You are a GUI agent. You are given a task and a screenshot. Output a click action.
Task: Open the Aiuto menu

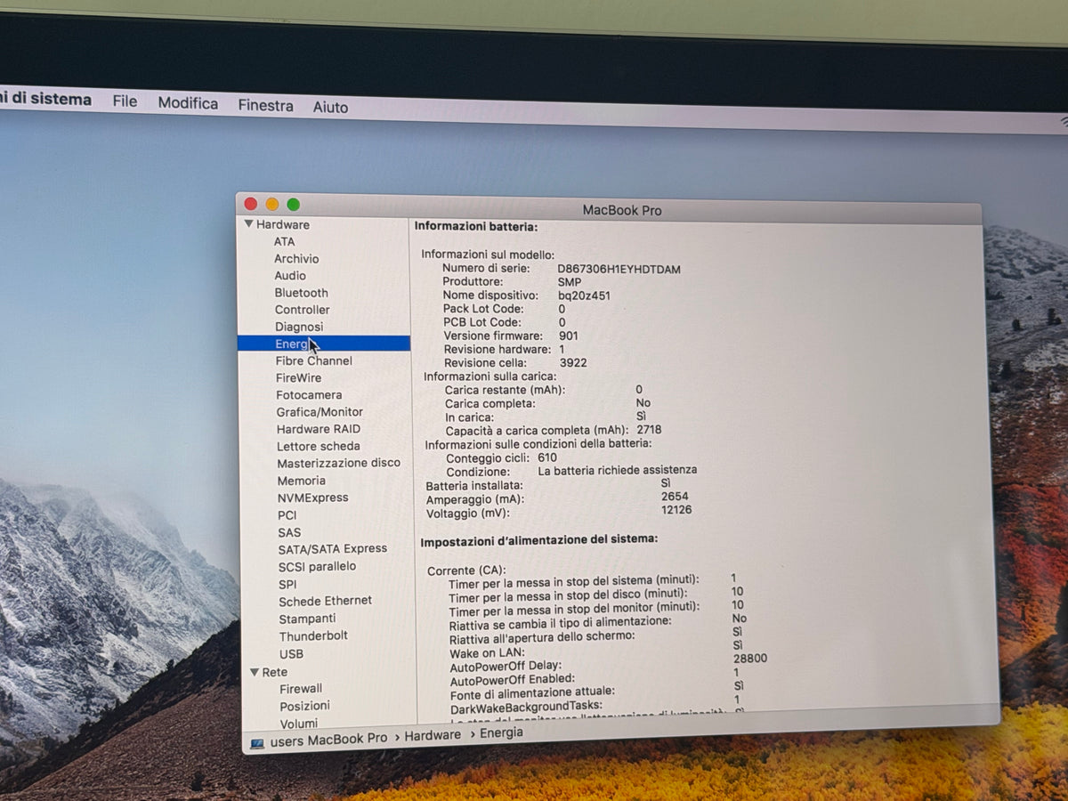coord(330,107)
